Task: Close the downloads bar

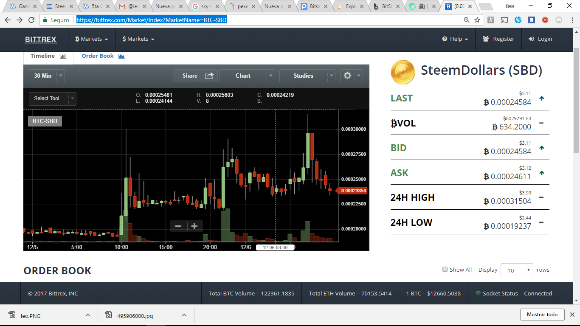Action: 572,315
